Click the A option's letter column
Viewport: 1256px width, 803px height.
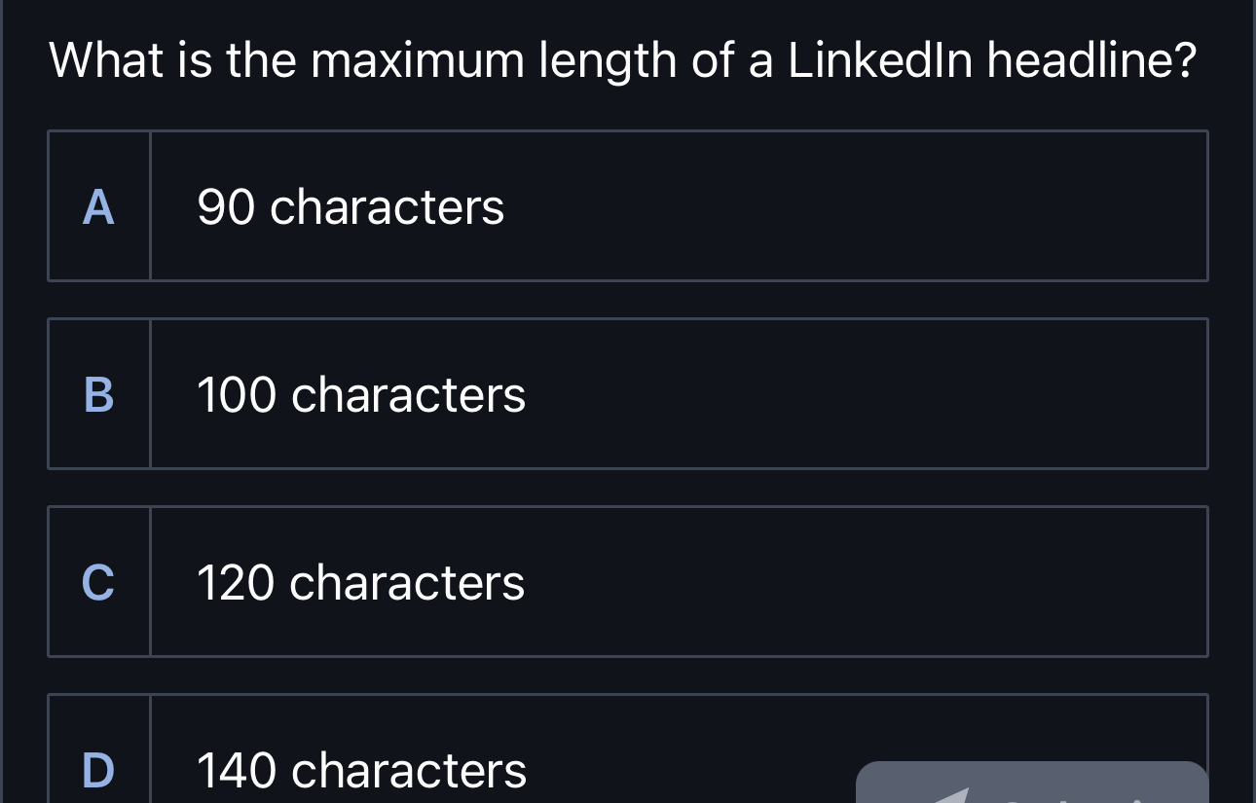pyautogui.click(x=97, y=205)
